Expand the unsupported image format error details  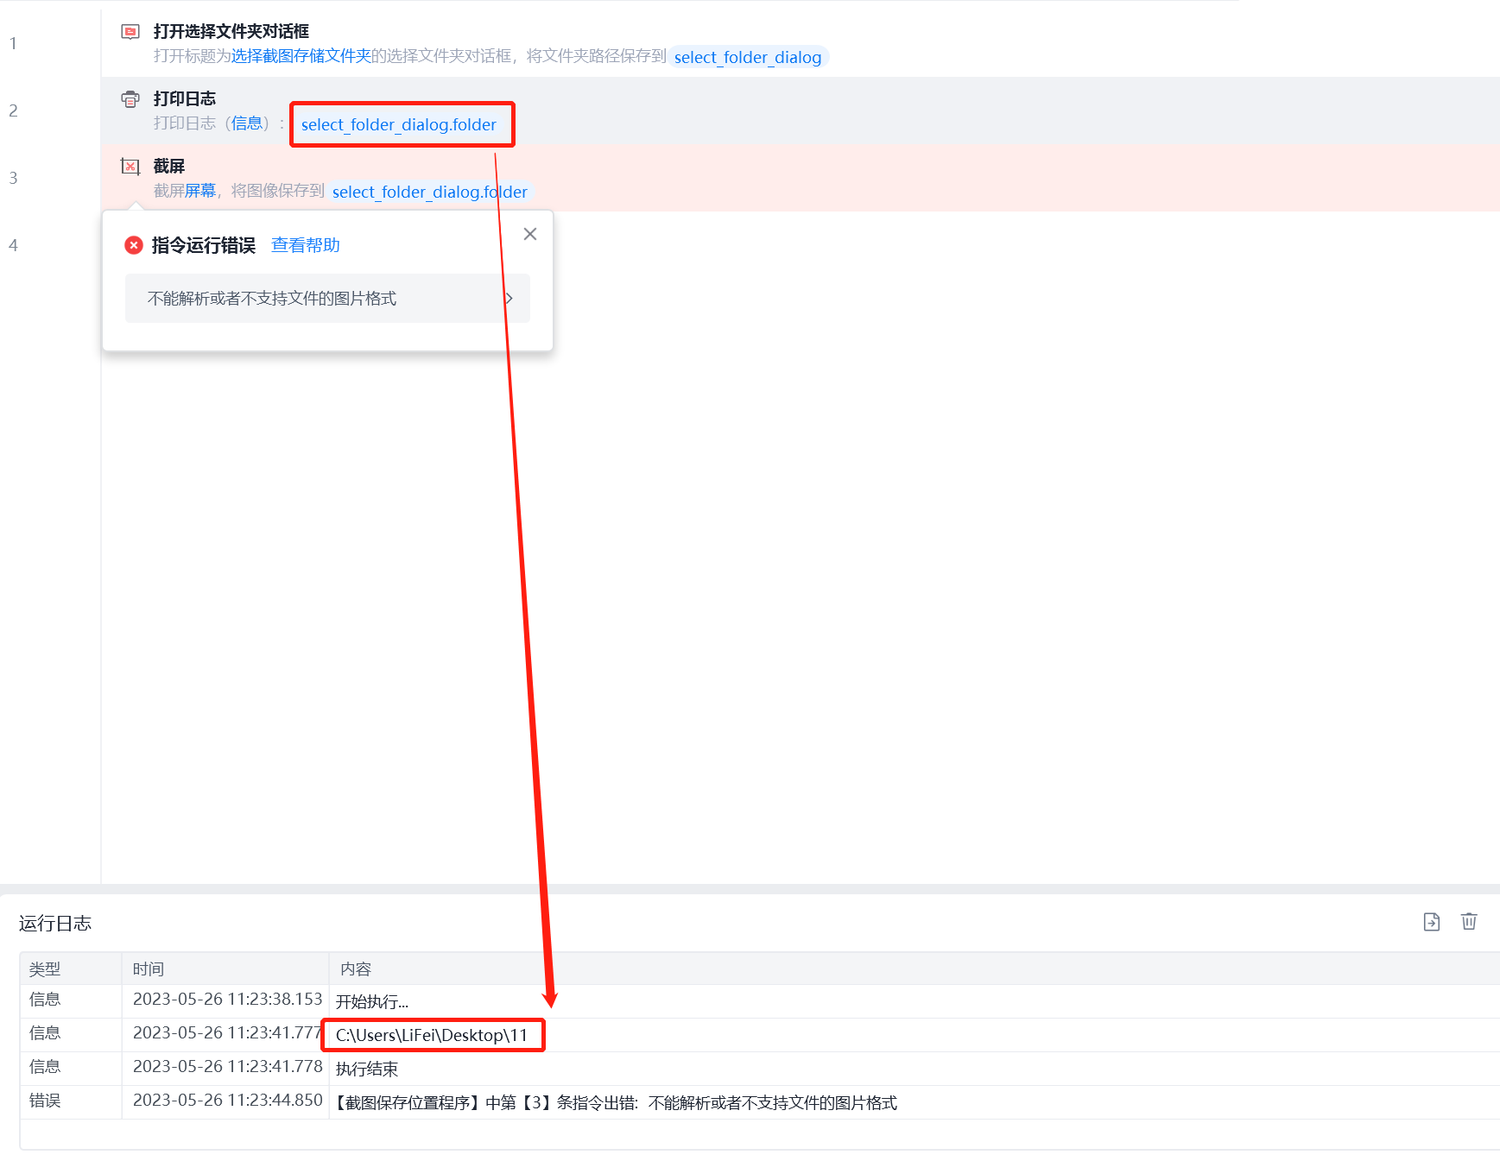point(327,299)
